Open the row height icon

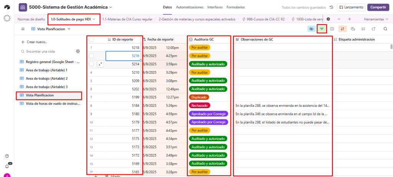tap(363, 29)
